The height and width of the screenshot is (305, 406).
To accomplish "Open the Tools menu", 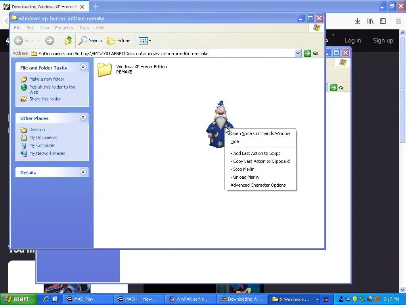I will pyautogui.click(x=84, y=28).
